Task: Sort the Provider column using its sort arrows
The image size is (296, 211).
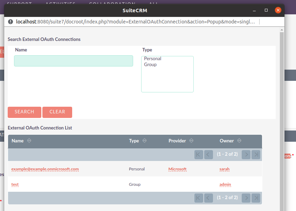Action: [191, 141]
